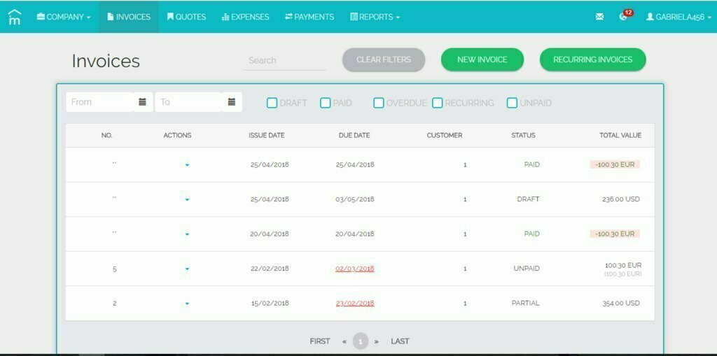Open GABRIELA456 user menu

[678, 17]
